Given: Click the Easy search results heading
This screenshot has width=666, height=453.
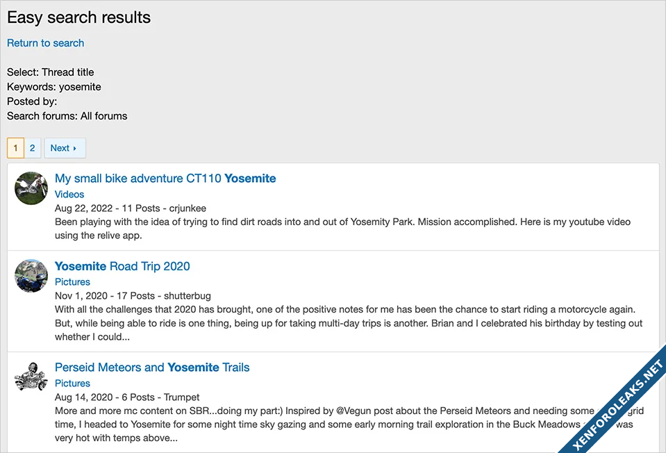Looking at the screenshot, I should [78, 18].
